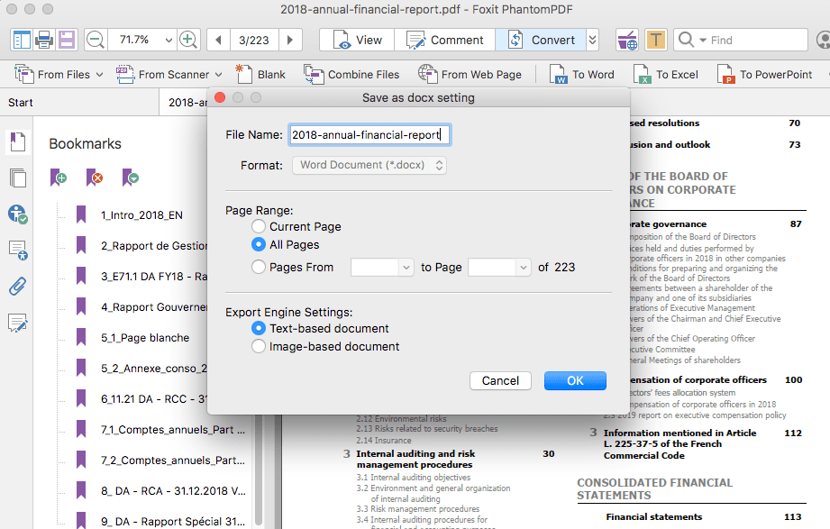
Task: Expand the From Scanner dropdown arrow
Action: pos(216,74)
